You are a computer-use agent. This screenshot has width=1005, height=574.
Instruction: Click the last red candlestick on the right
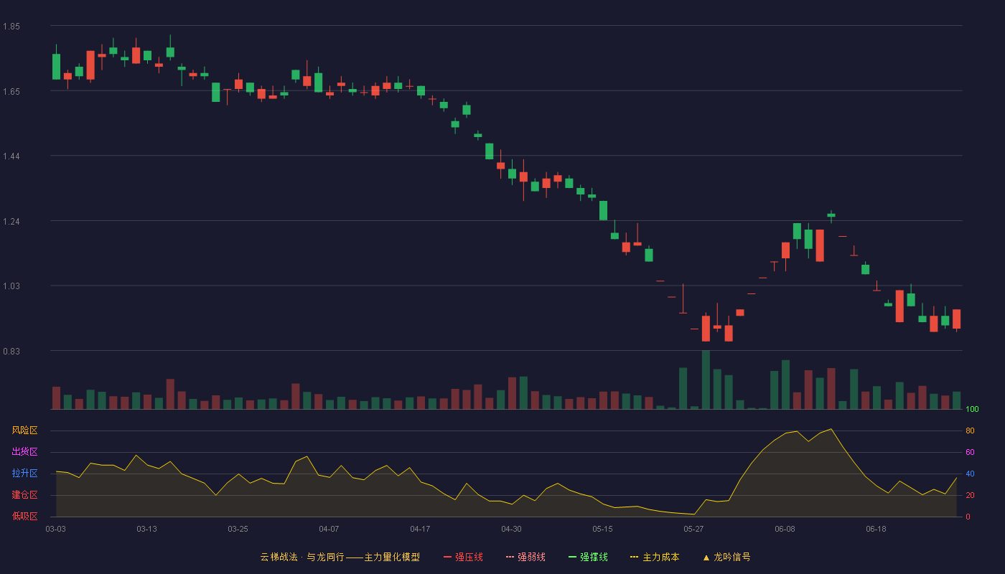pyautogui.click(x=957, y=319)
